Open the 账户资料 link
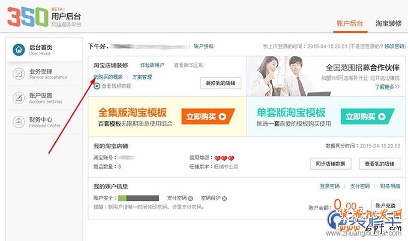 (x=203, y=47)
